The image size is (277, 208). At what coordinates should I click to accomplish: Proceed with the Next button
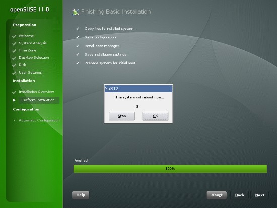(260, 195)
